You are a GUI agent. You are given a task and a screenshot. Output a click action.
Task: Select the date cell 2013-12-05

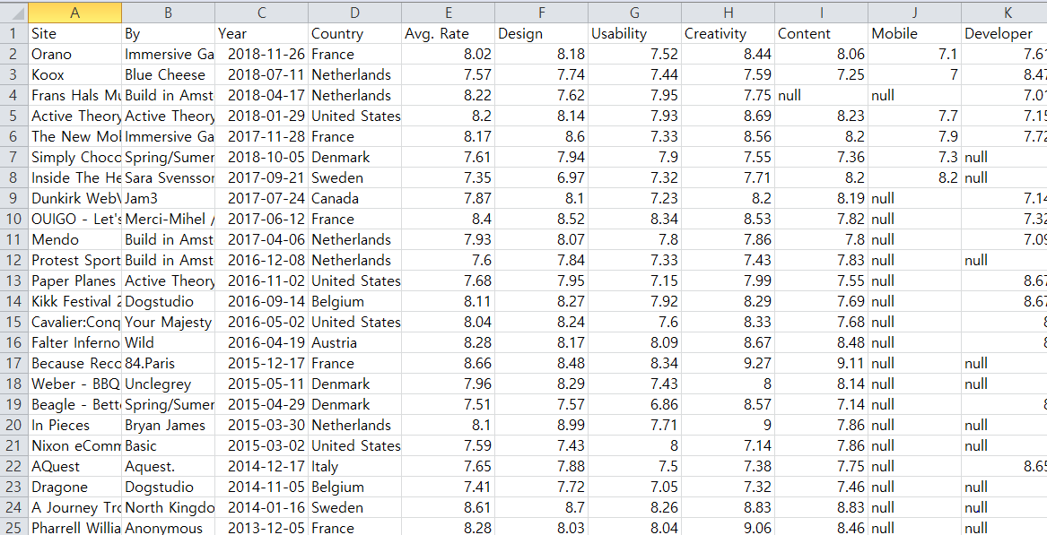262,527
